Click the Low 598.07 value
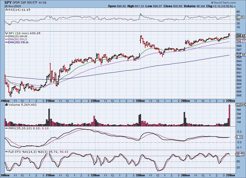The width and height of the screenshot is (246, 178). tap(154, 6)
